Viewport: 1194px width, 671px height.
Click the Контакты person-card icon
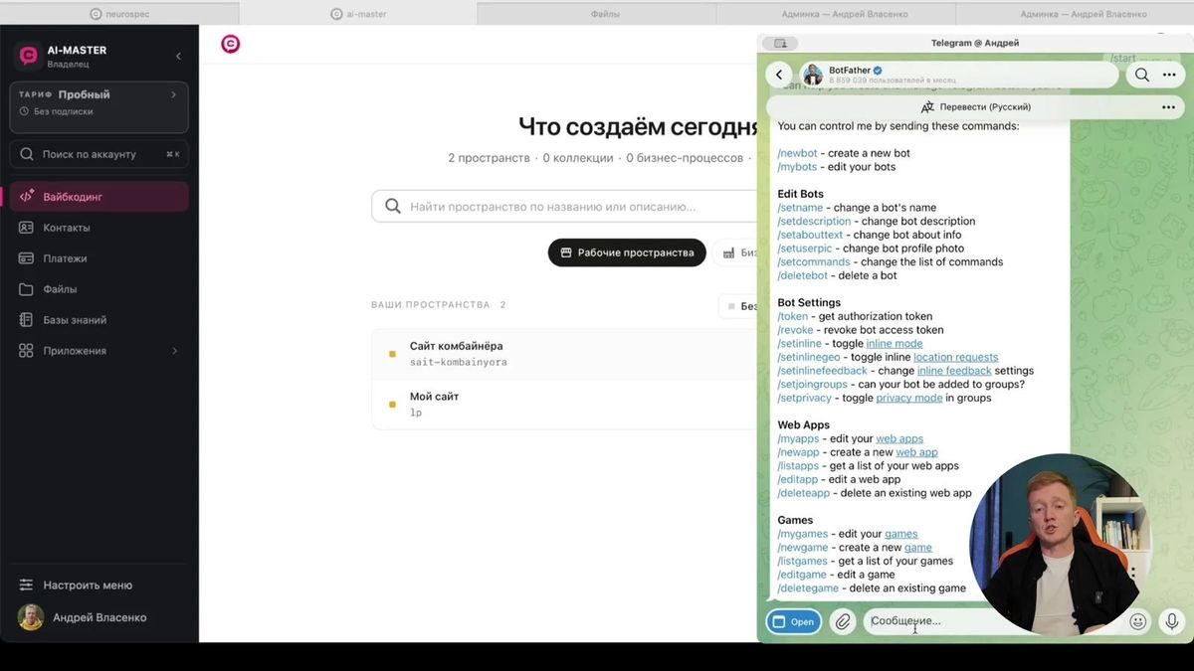(x=26, y=228)
